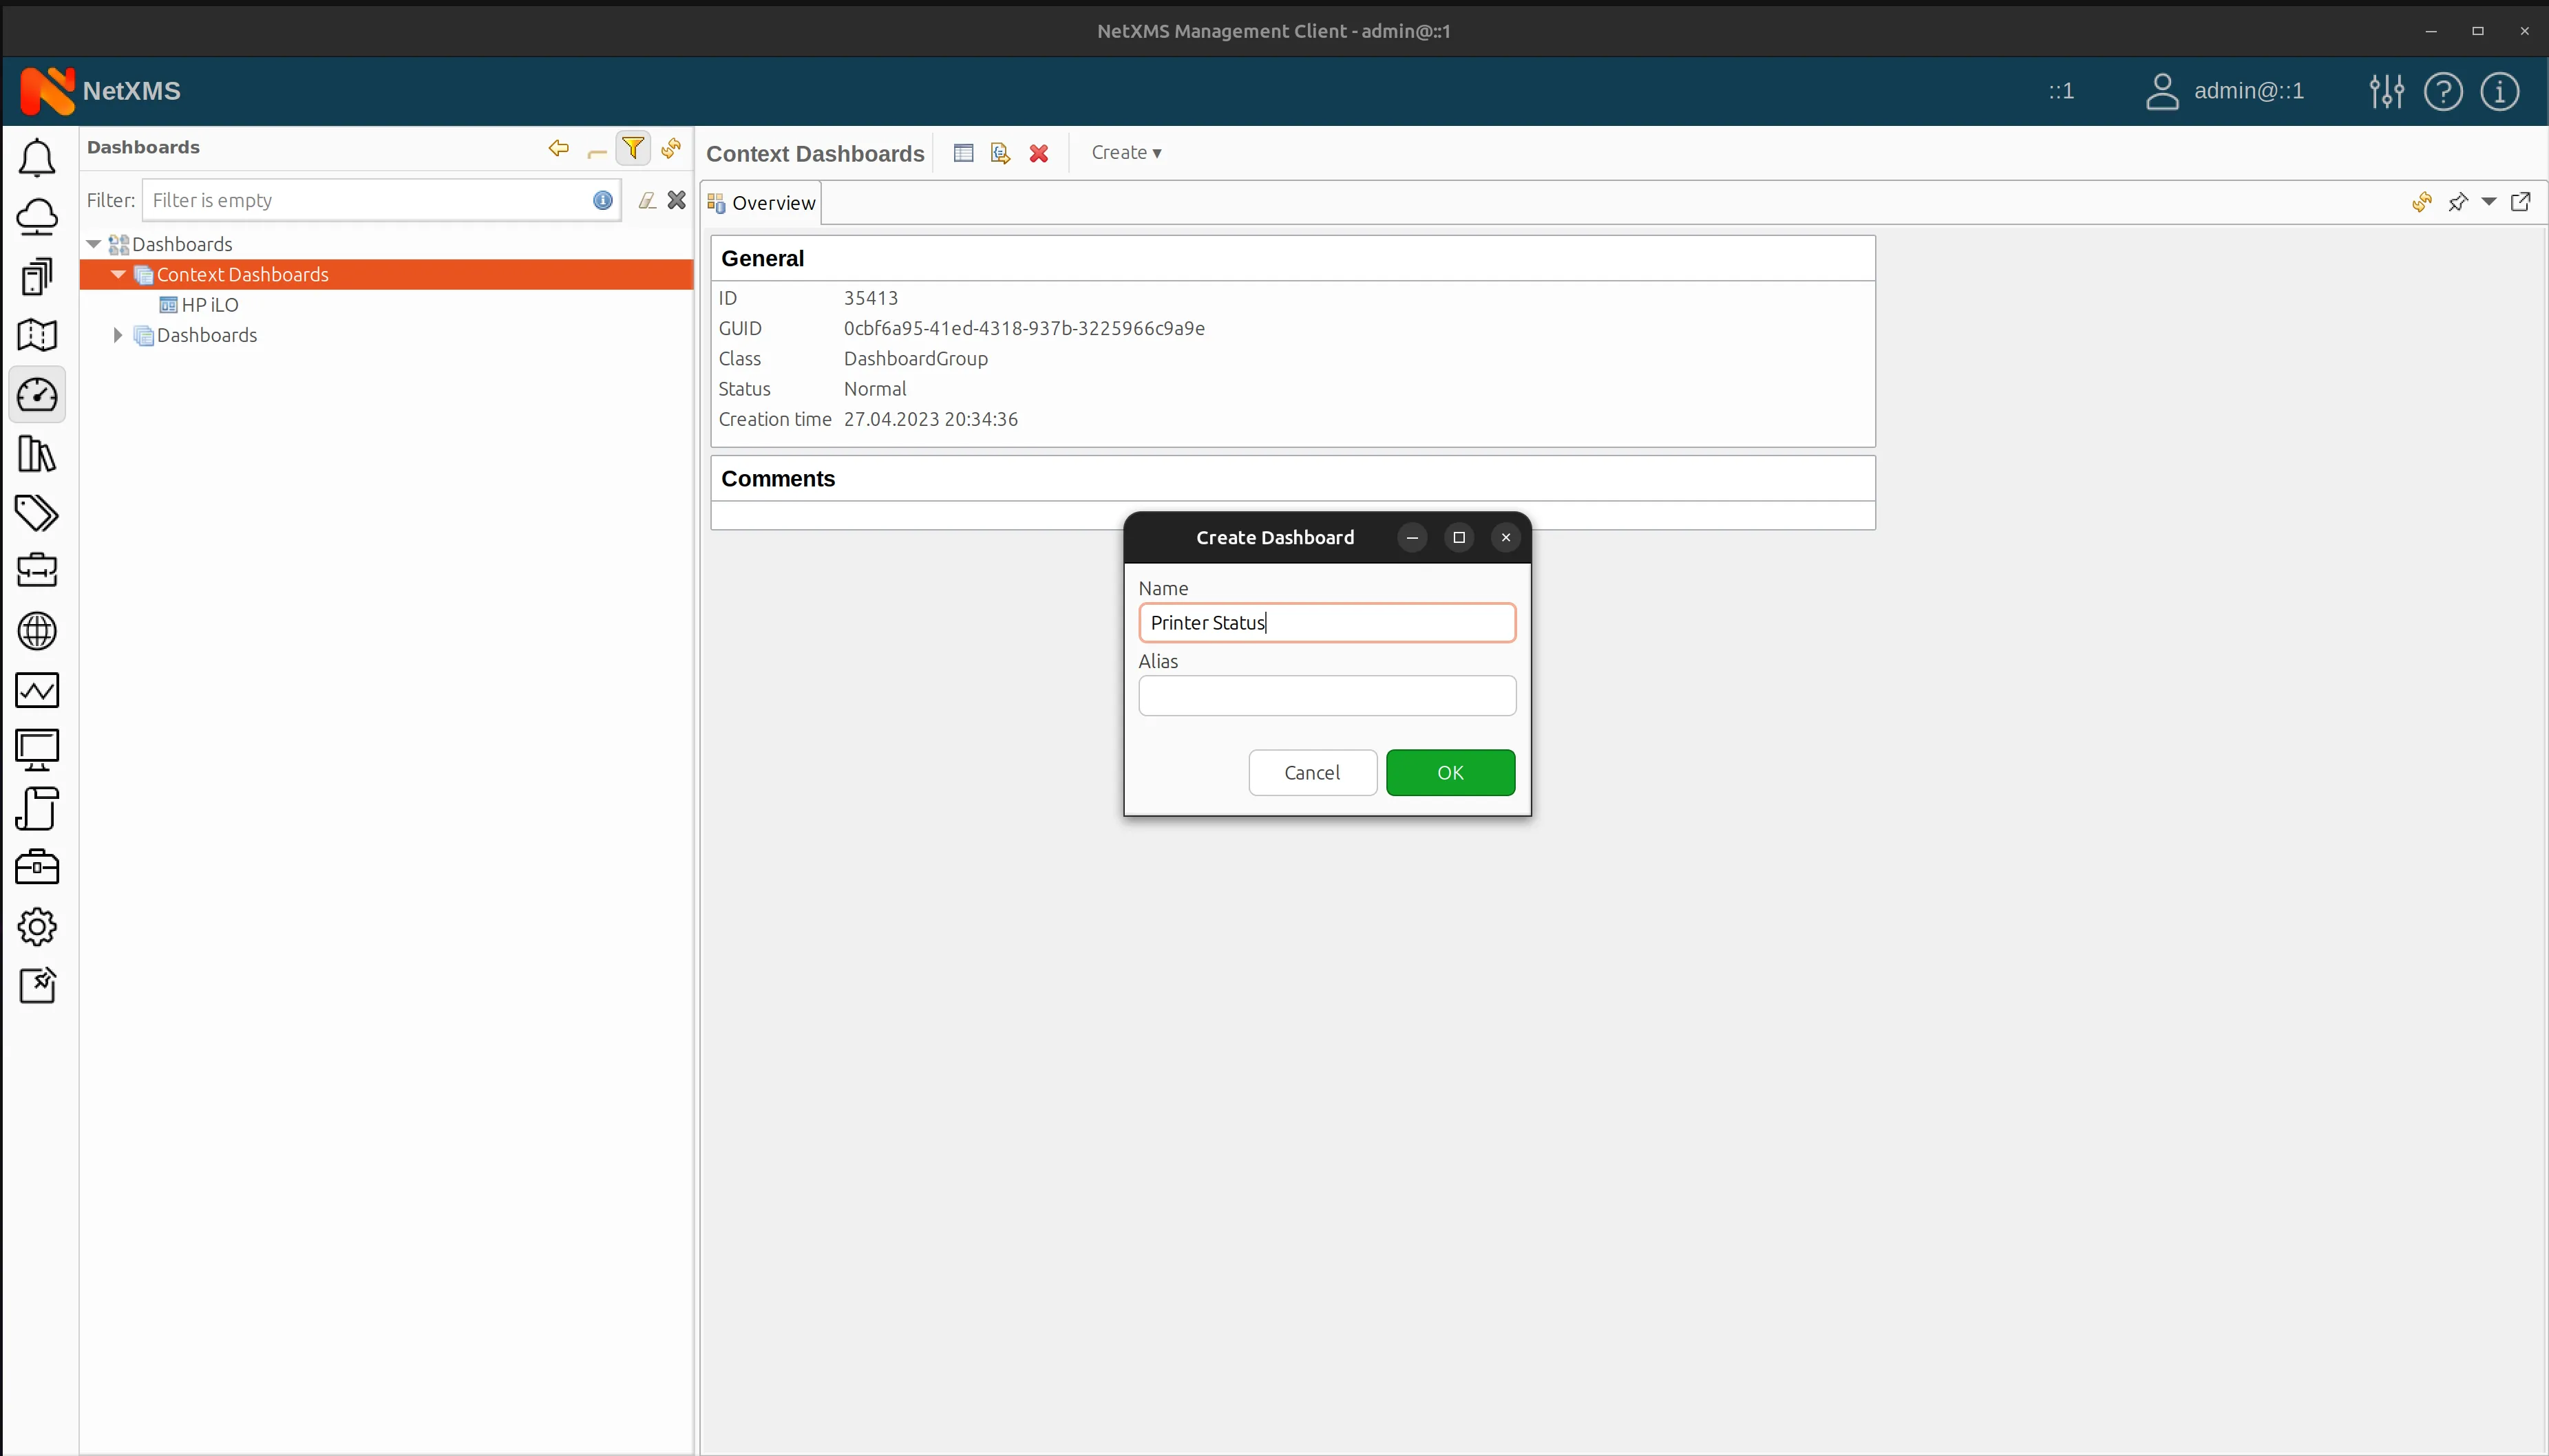Collapse the Context Dashboards tree node
The image size is (2549, 1456).
118,275
